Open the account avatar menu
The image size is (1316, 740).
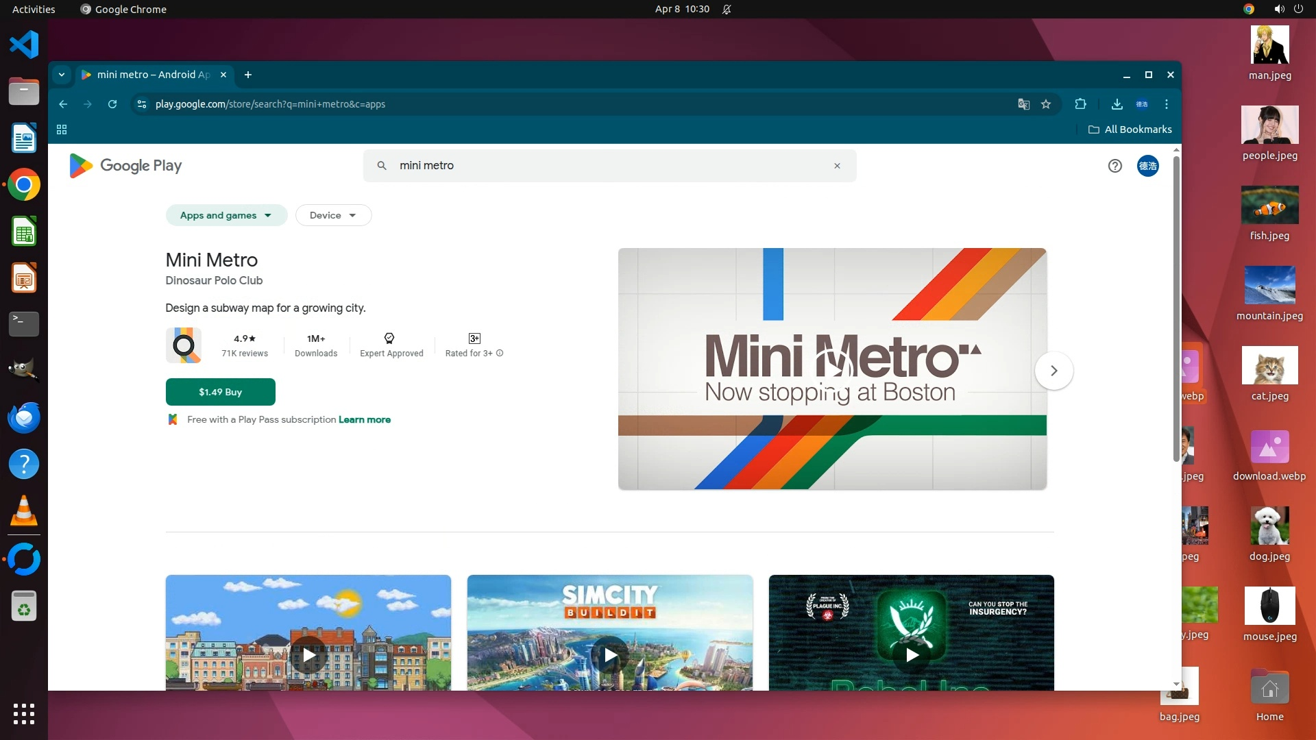click(1147, 166)
